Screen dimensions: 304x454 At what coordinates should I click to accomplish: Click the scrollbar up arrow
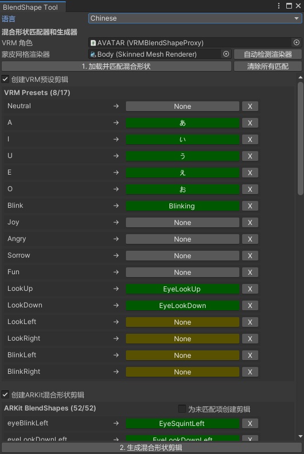300,77
